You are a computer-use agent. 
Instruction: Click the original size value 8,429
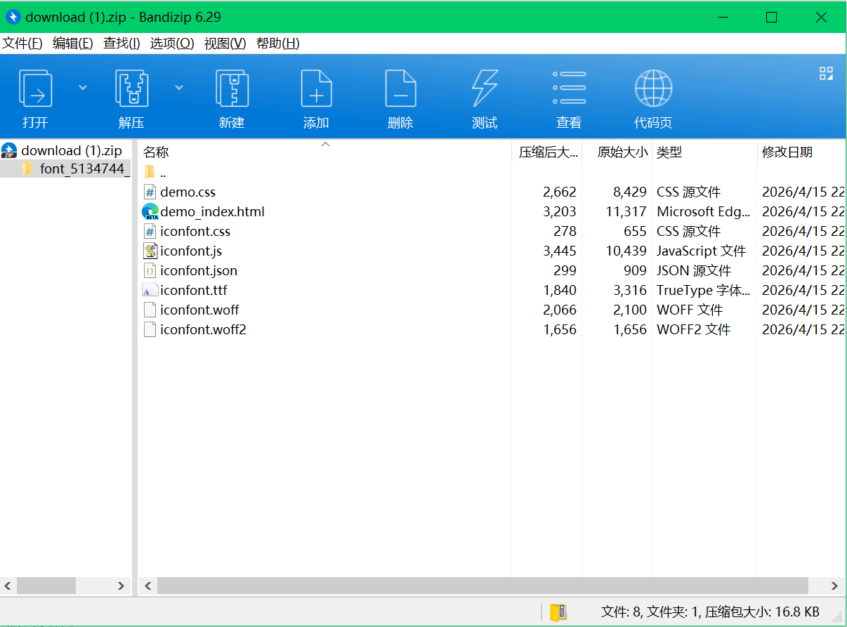point(630,192)
